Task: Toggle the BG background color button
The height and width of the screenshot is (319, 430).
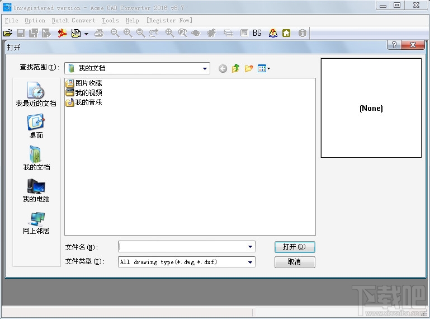Action: coord(257,33)
